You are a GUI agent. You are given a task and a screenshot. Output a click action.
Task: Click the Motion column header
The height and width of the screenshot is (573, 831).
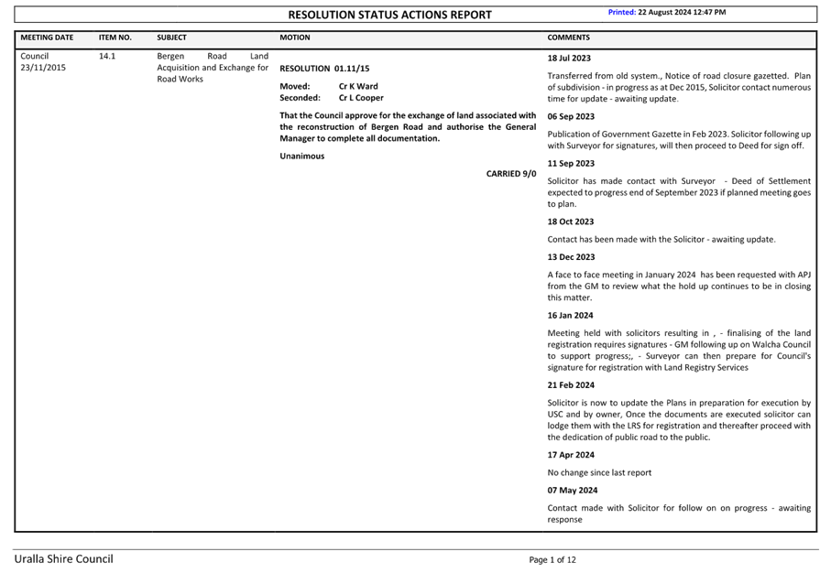click(295, 38)
